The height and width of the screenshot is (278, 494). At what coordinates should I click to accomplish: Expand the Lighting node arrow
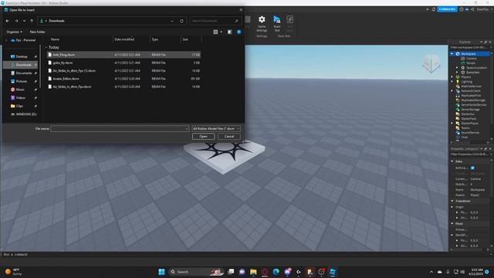tap(452, 82)
